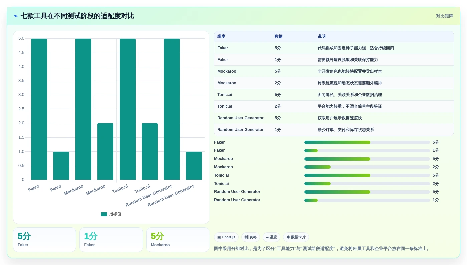Click the 2.5 tick on the y-axis
467x265 pixels.
point(21,109)
